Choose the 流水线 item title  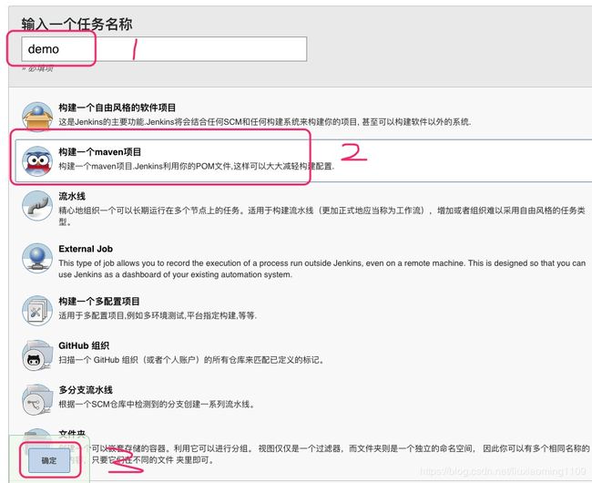[x=72, y=196]
